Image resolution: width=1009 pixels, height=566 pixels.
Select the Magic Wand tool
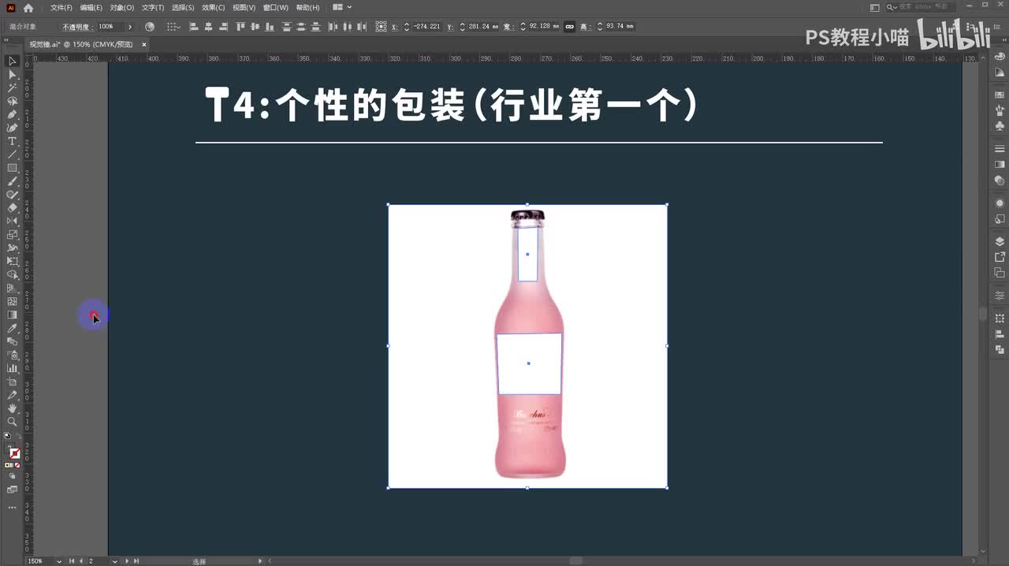point(12,88)
